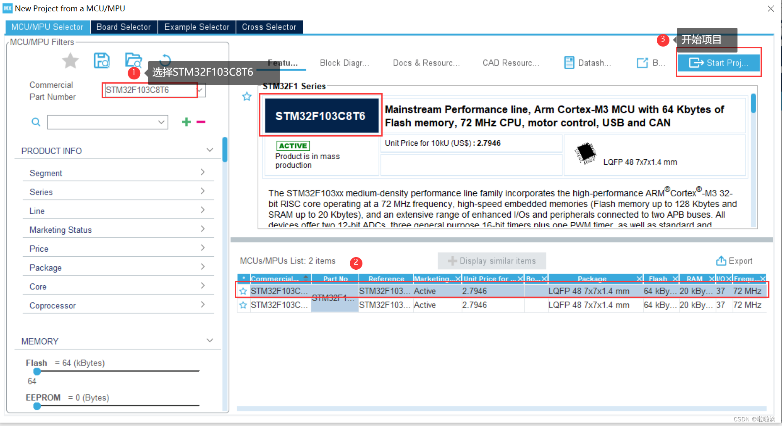782x426 pixels.
Task: Toggle favorite star next to STM32F1 Series panel
Action: pyautogui.click(x=247, y=97)
